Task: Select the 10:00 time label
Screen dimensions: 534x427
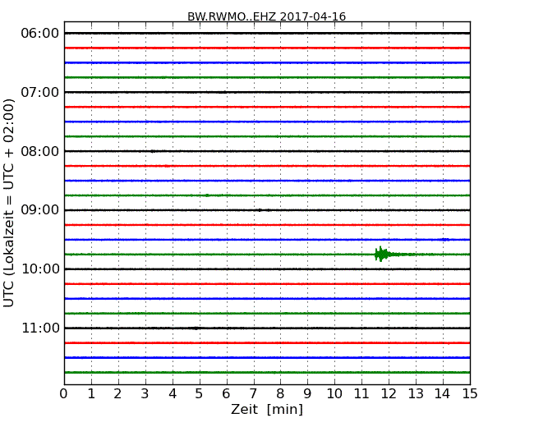Action: (40, 269)
